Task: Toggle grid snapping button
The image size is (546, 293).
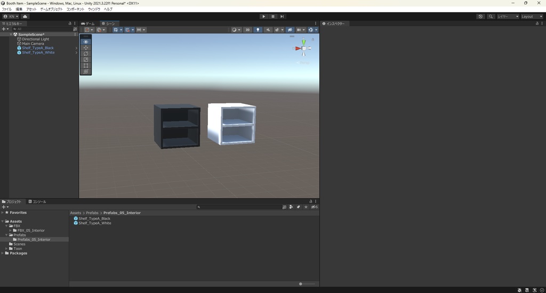Action: [x=127, y=30]
